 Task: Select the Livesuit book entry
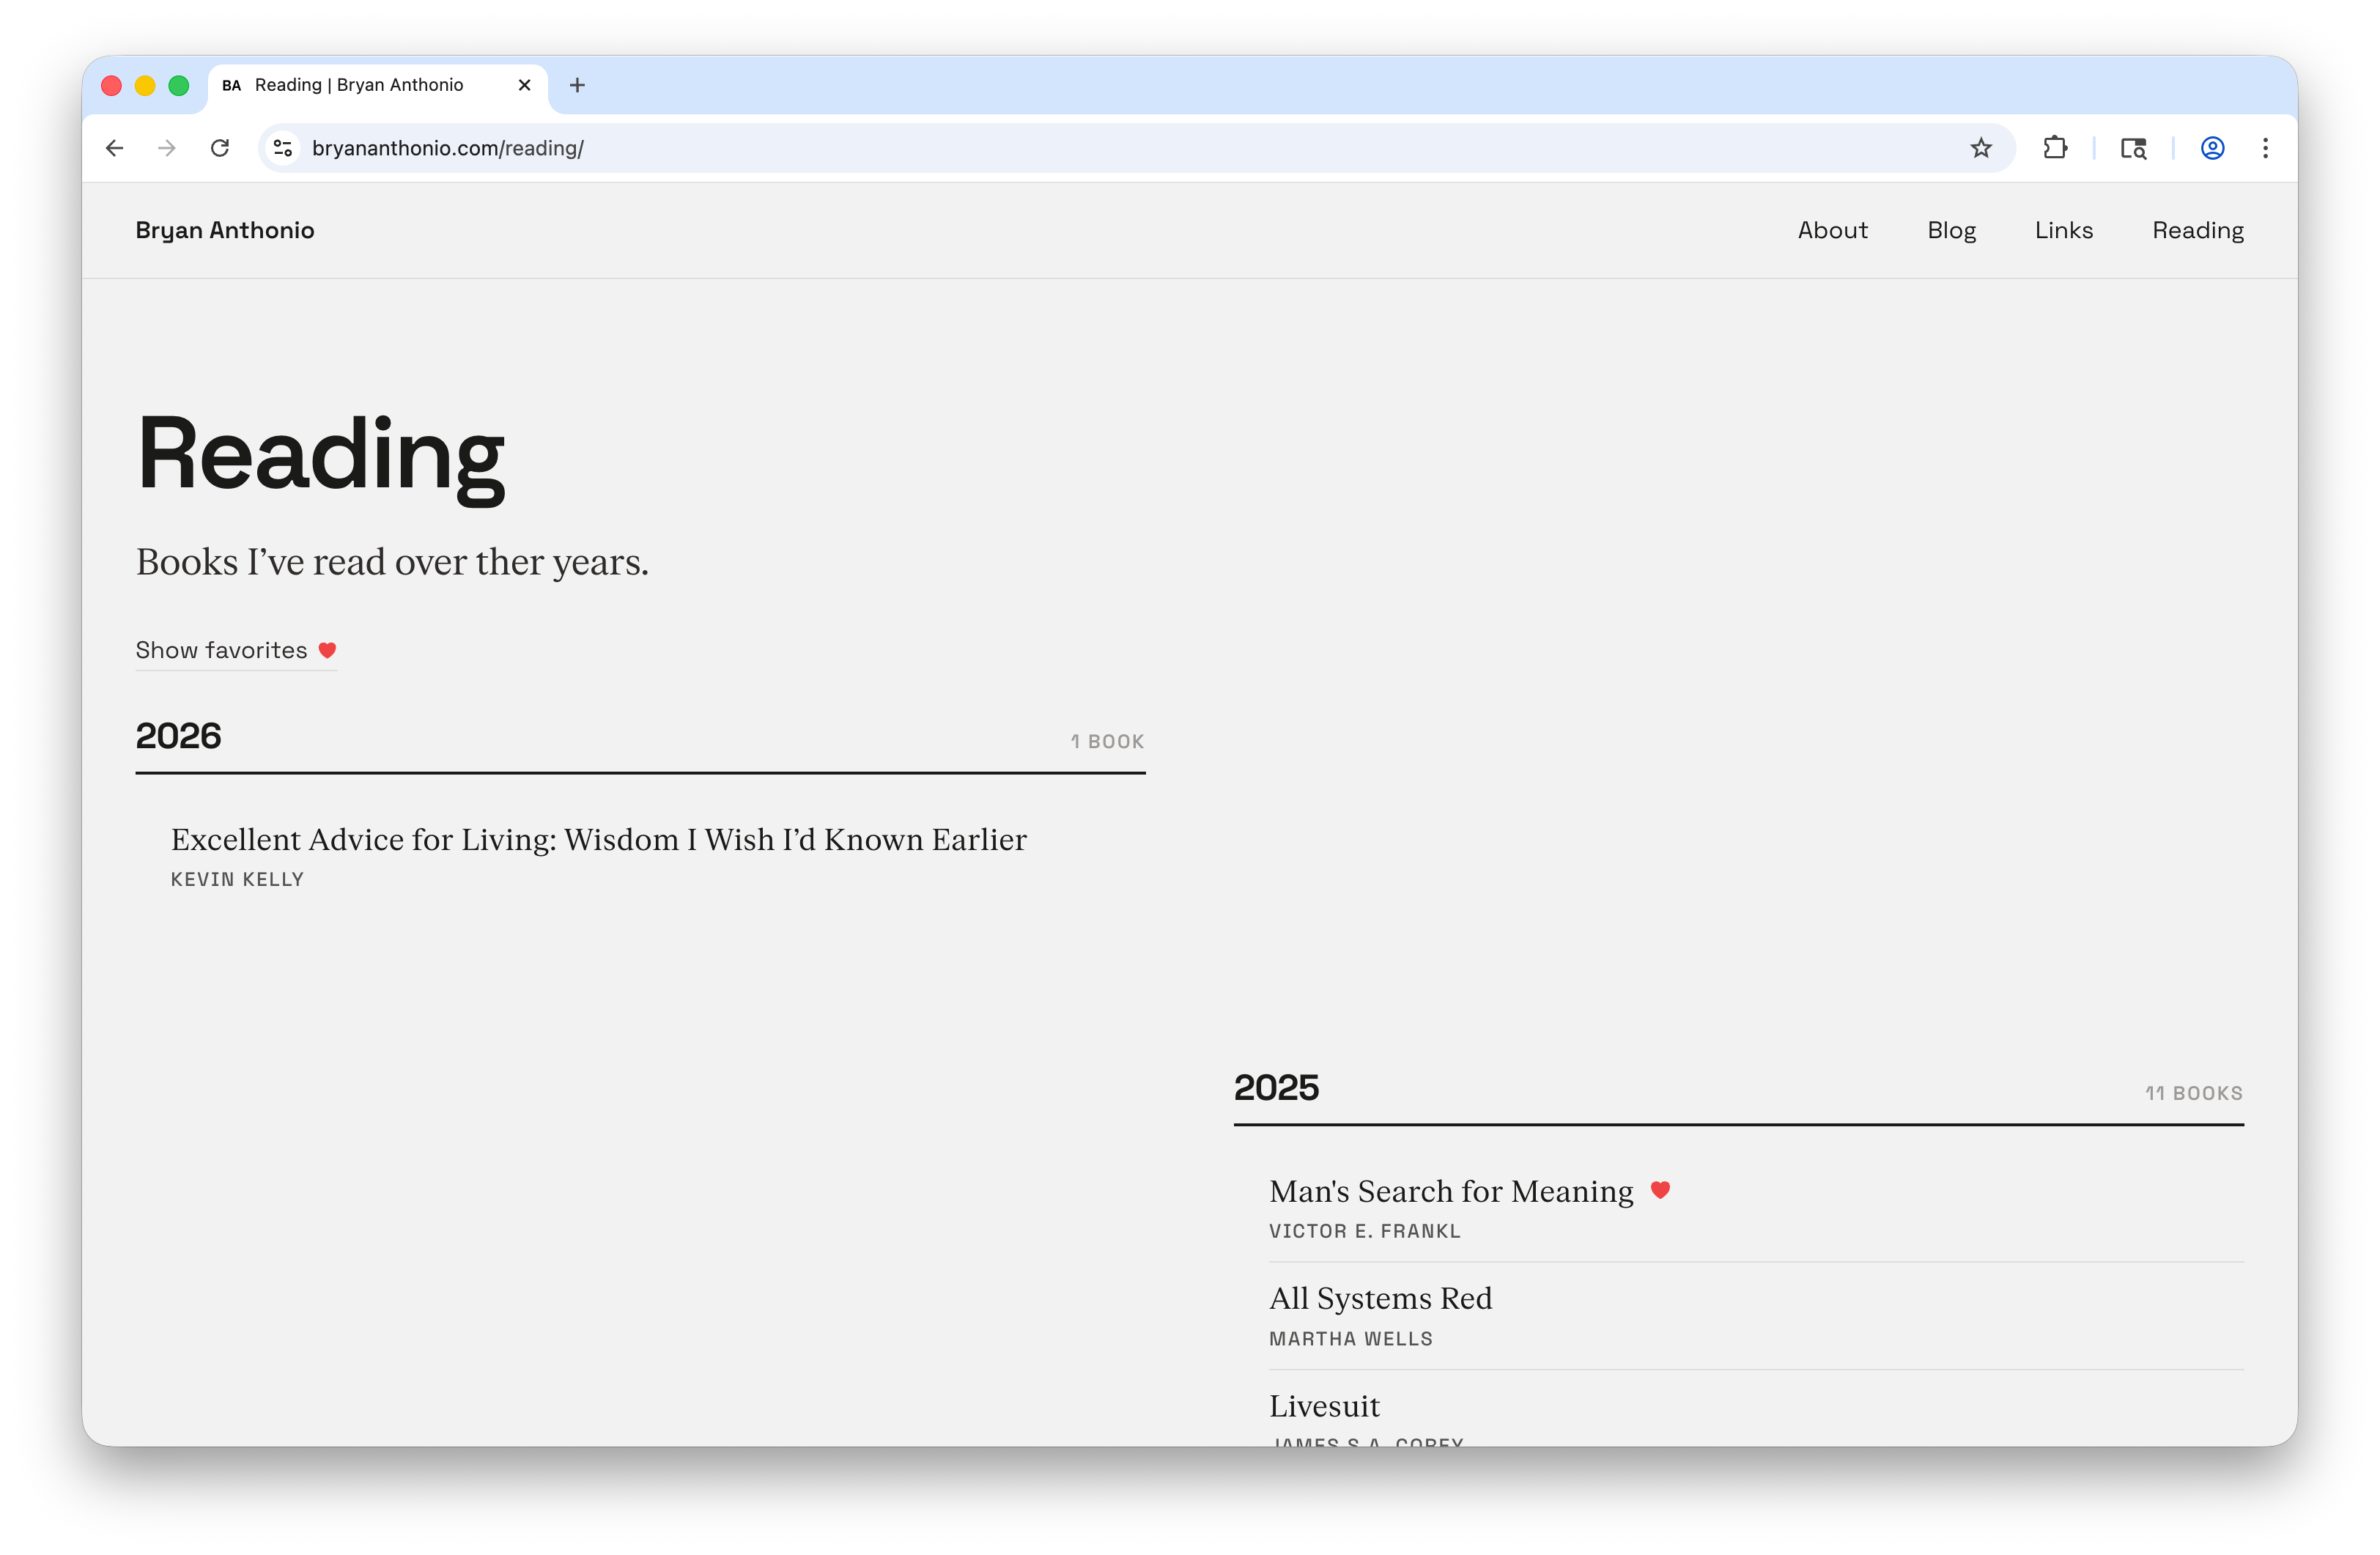(x=1324, y=1405)
